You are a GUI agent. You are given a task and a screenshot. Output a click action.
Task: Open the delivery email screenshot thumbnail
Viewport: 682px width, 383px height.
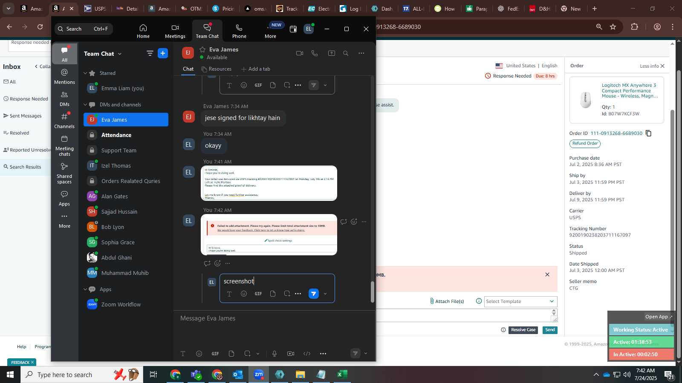269,183
